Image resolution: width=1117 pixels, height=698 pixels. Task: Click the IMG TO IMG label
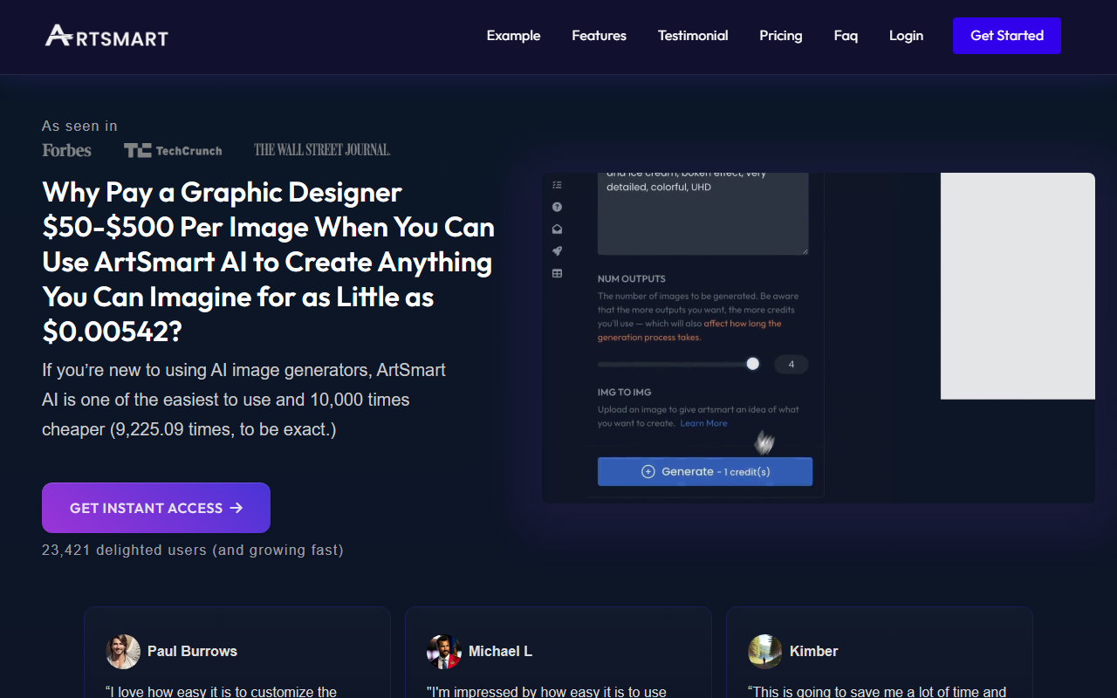point(625,393)
